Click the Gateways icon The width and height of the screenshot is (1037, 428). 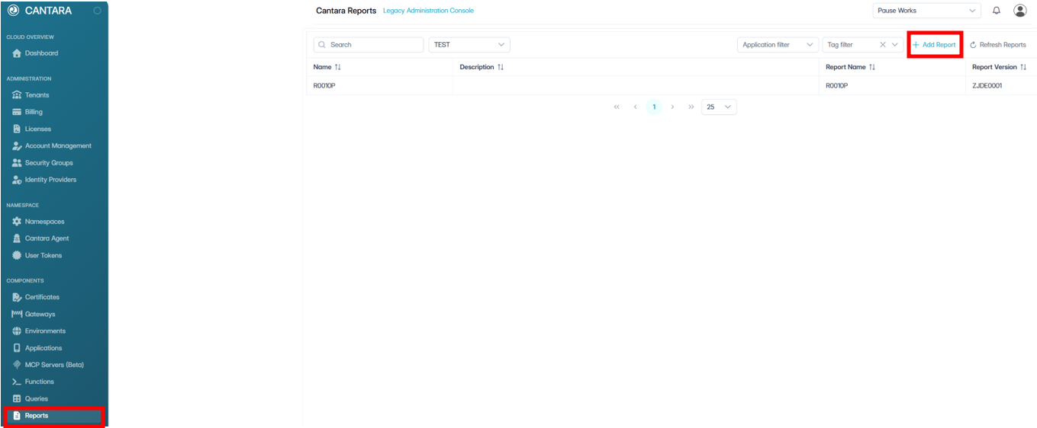click(x=17, y=314)
